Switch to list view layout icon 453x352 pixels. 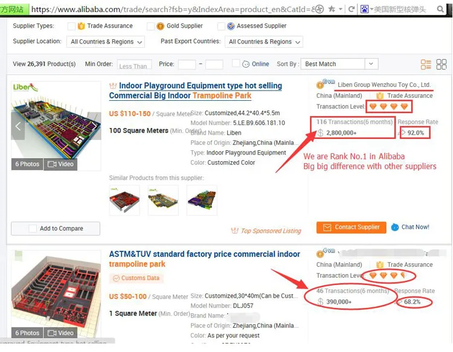pyautogui.click(x=426, y=65)
